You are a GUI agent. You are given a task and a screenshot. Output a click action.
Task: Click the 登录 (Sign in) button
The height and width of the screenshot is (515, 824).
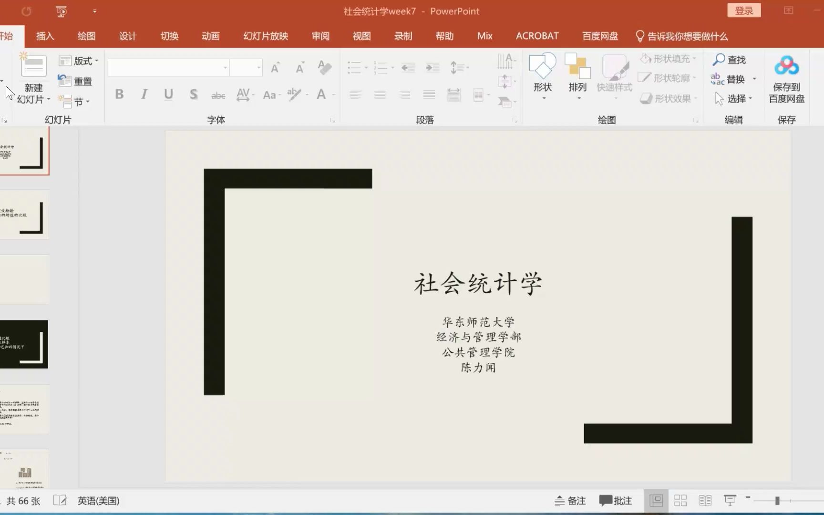(744, 10)
